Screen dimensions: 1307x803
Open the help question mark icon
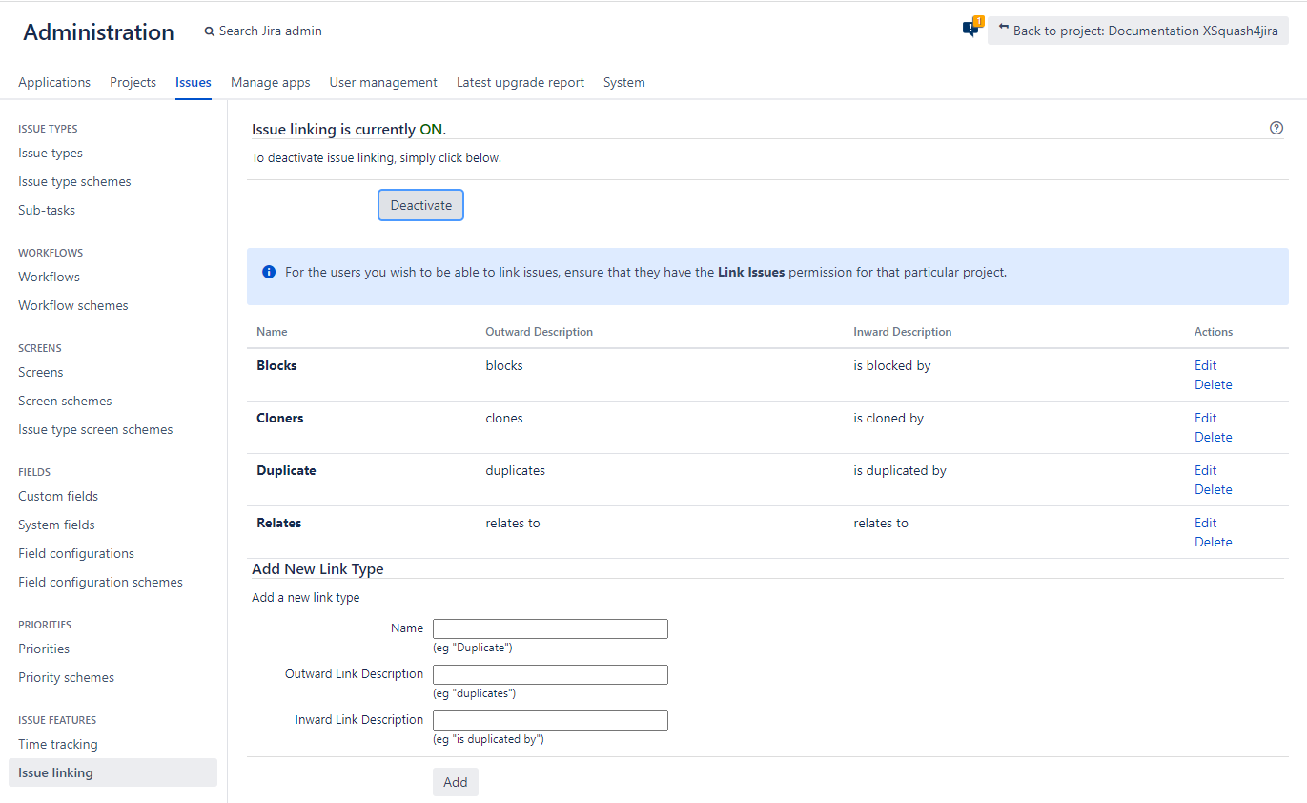click(x=1276, y=127)
